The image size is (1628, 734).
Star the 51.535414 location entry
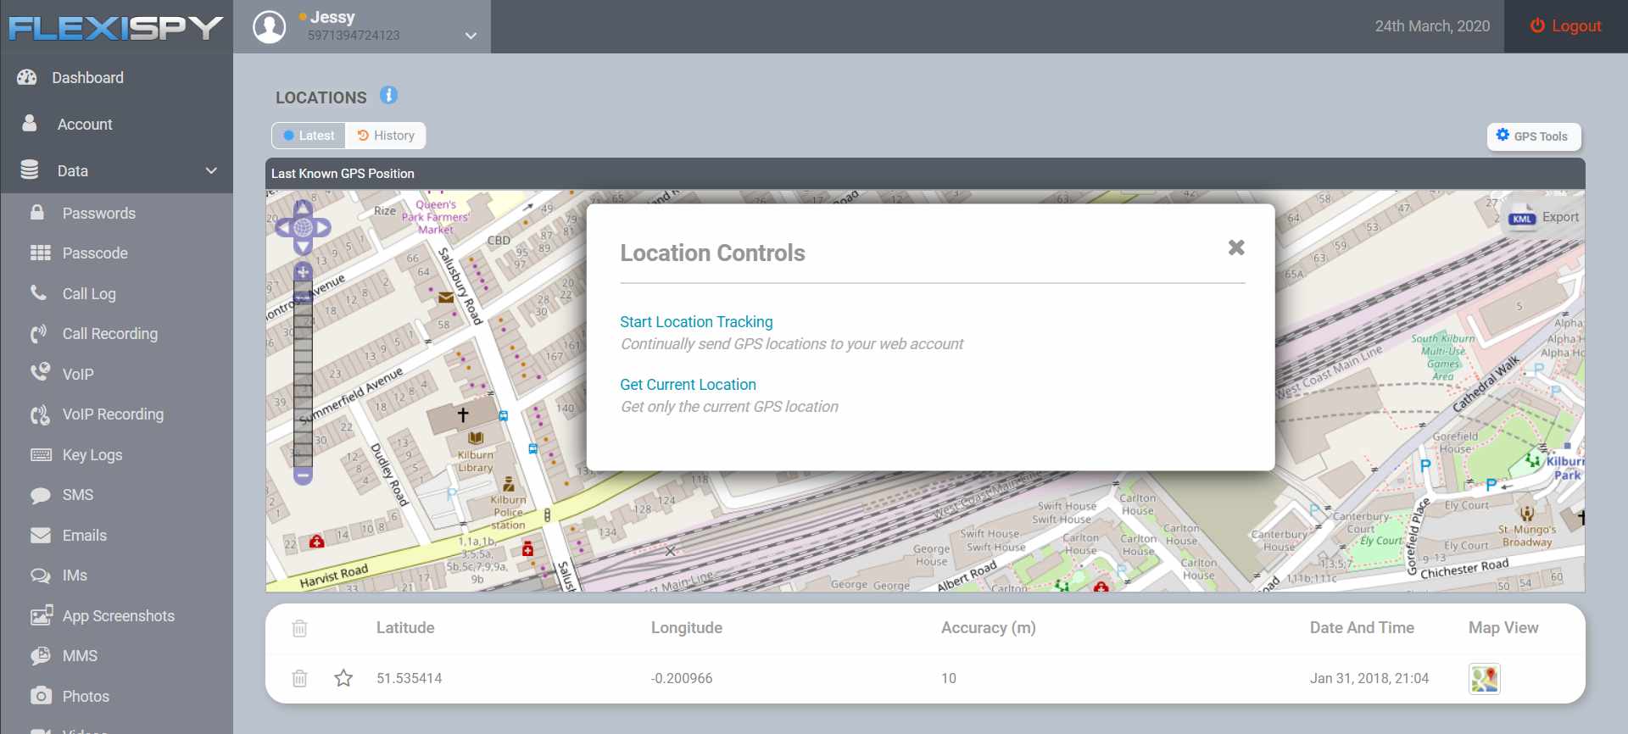pos(343,678)
